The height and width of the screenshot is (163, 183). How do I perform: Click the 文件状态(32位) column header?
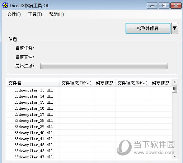76,83
